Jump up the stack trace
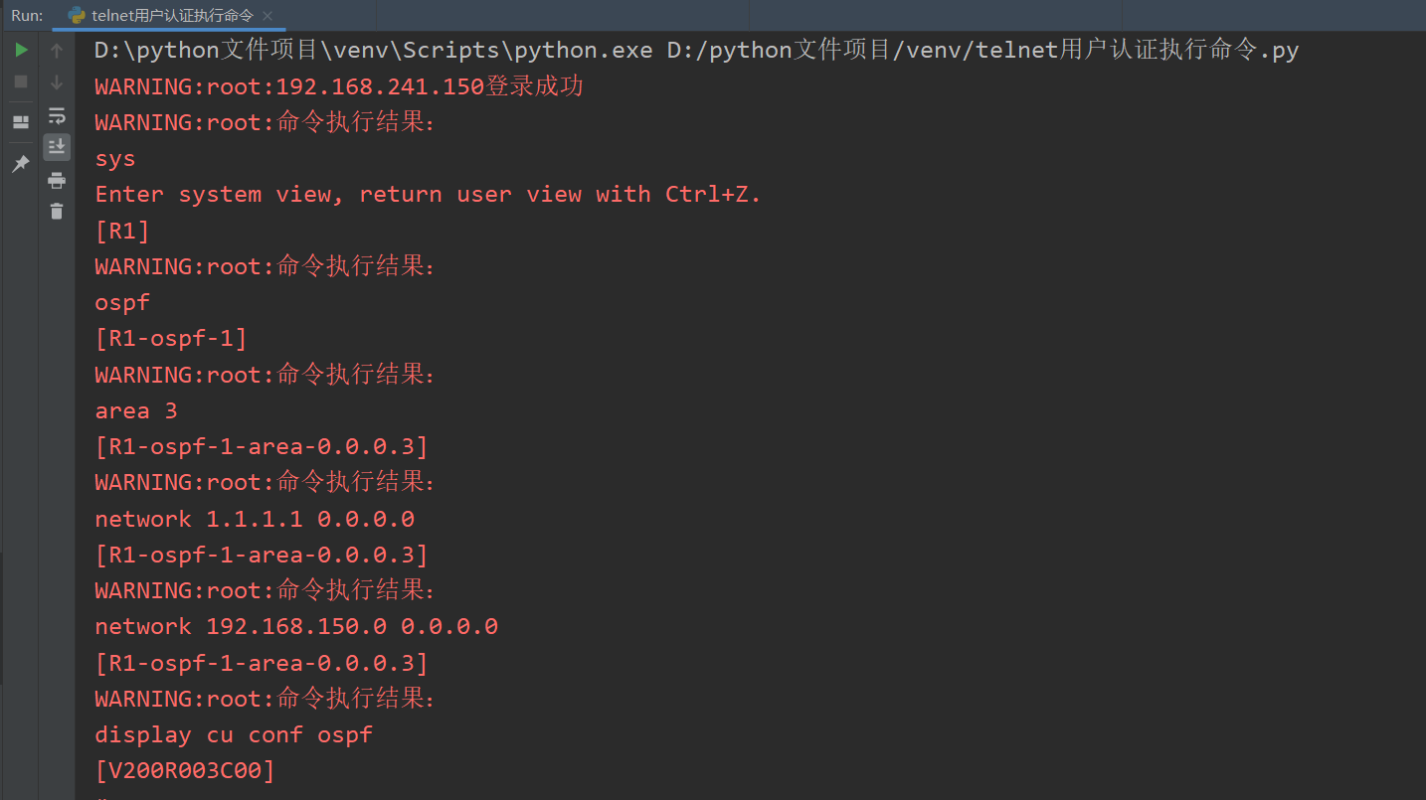The height and width of the screenshot is (800, 1426). pos(57,49)
